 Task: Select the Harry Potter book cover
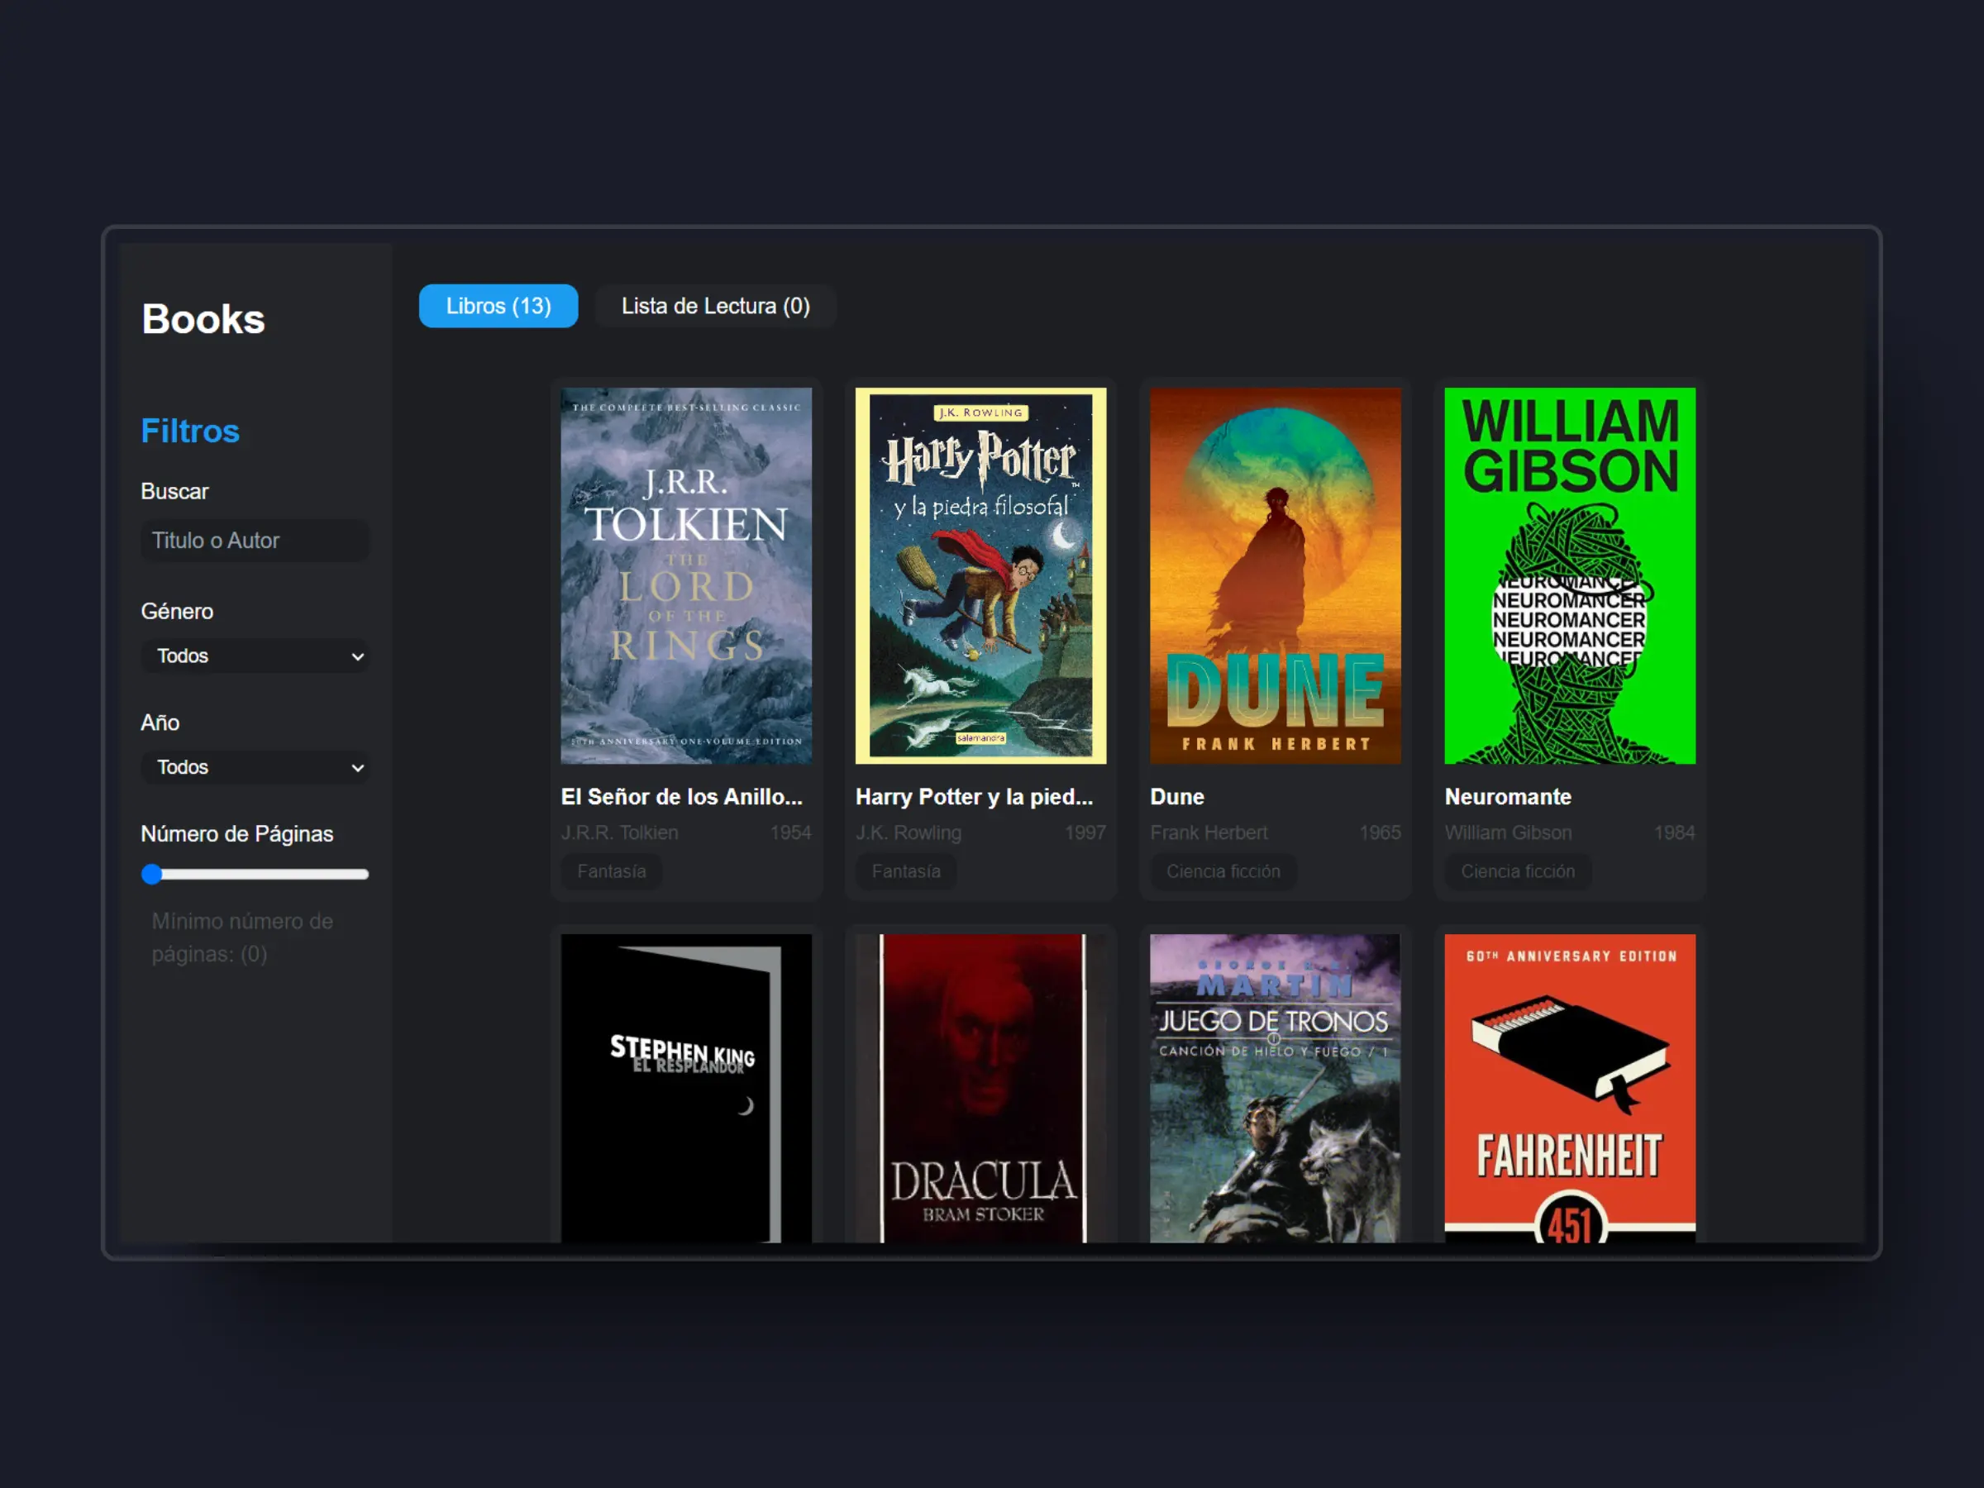pos(980,576)
